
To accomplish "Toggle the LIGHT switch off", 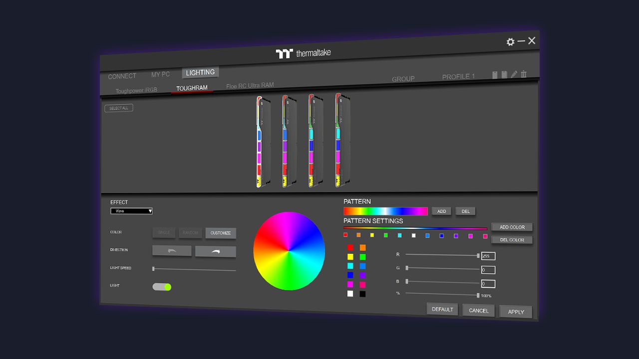I will pos(162,287).
